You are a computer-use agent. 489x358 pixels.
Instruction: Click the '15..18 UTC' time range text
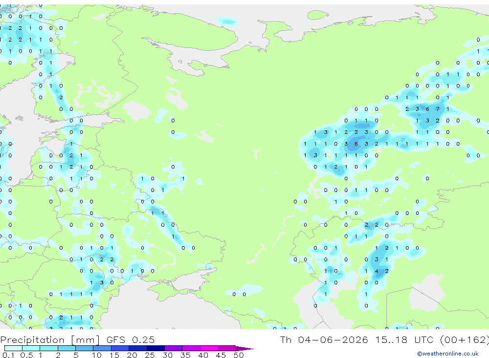click(405, 339)
